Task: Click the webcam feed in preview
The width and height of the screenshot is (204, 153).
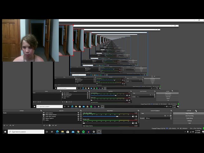Action: [x=31, y=40]
